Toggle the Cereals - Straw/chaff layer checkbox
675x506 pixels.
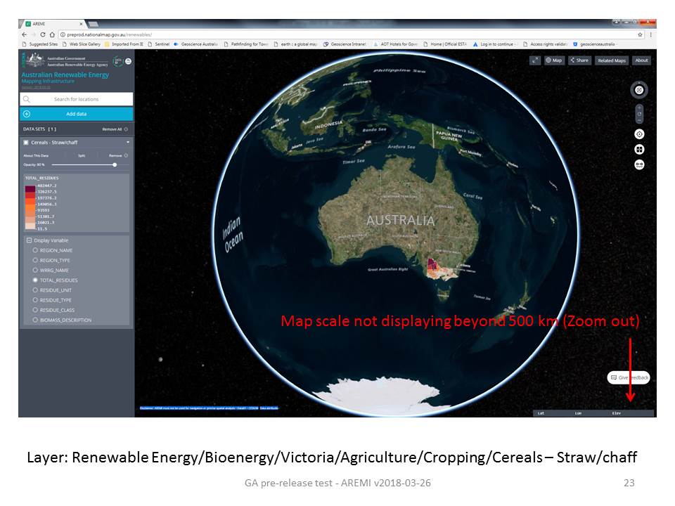click(x=26, y=142)
